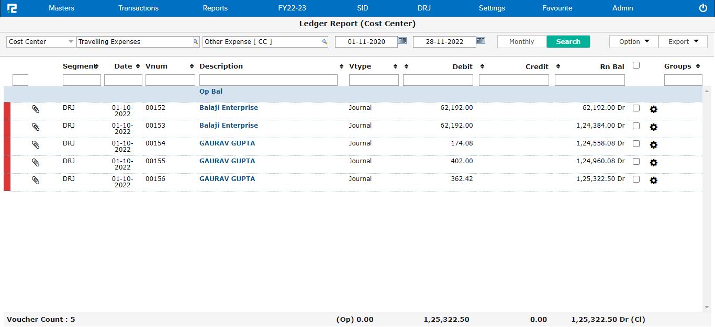Open the calendar picker for end date
The image size is (715, 327).
coord(481,41)
